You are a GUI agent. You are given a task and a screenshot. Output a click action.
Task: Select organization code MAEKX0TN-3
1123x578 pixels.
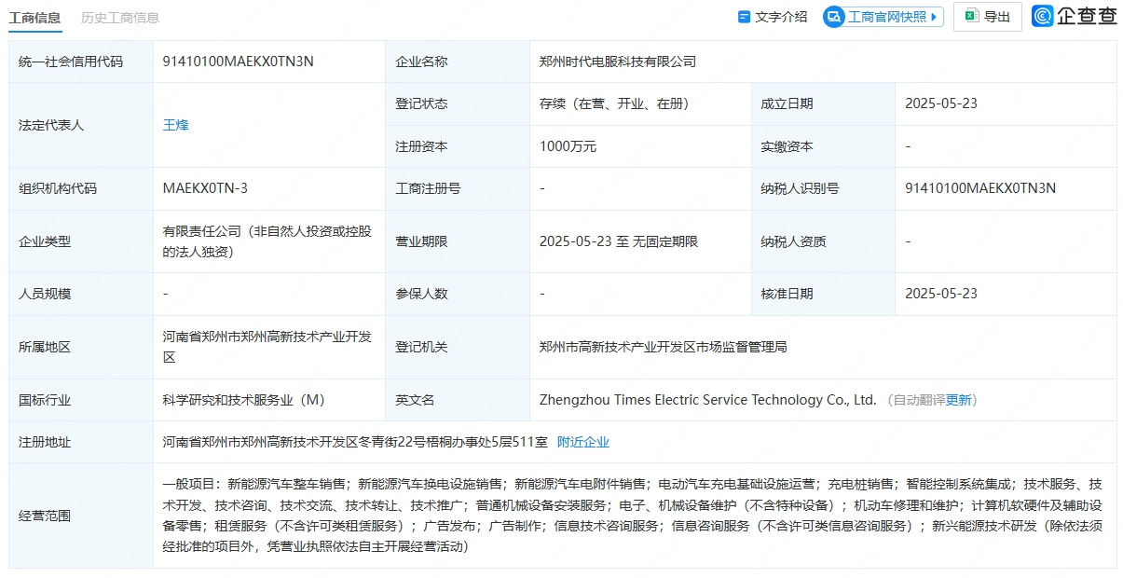(x=205, y=188)
